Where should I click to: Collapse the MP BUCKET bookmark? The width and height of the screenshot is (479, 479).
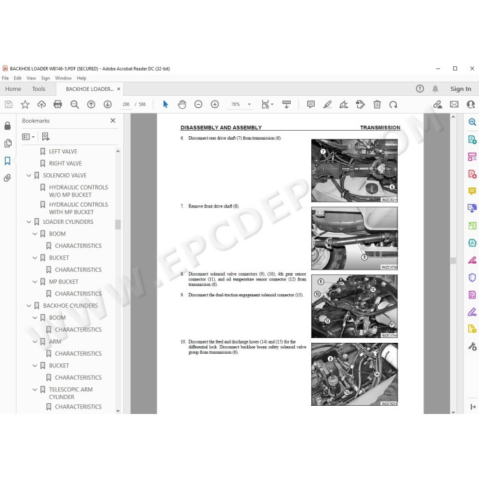(35, 282)
